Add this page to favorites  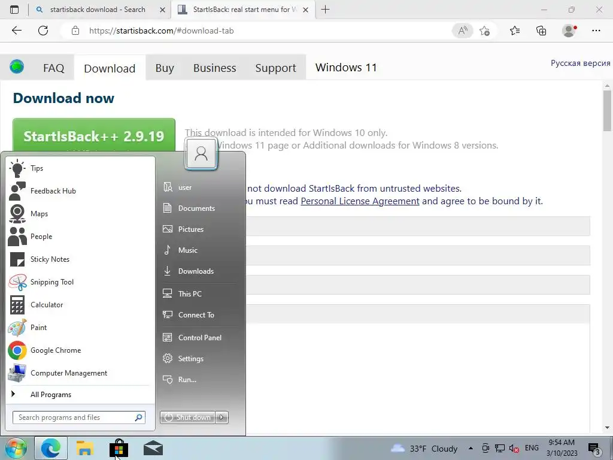485,31
